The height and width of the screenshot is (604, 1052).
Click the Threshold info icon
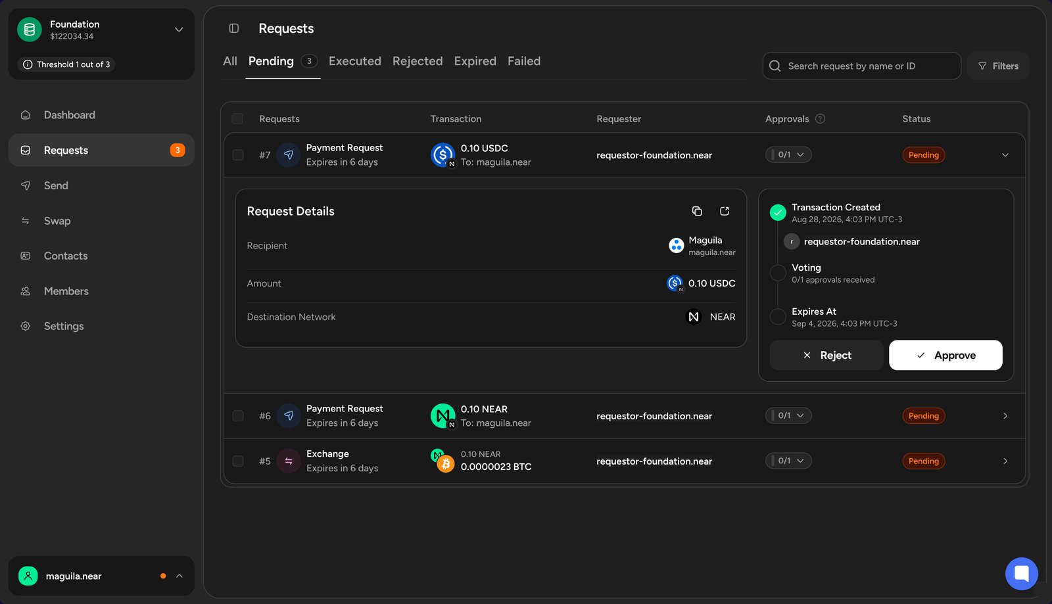[28, 64]
